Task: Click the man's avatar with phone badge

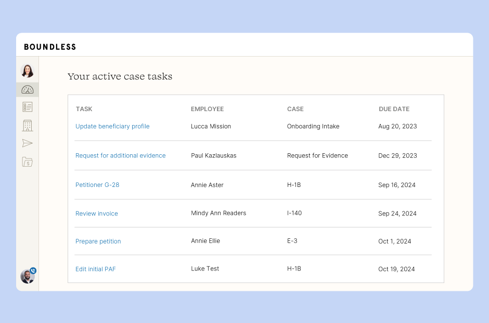Action: pos(28,276)
